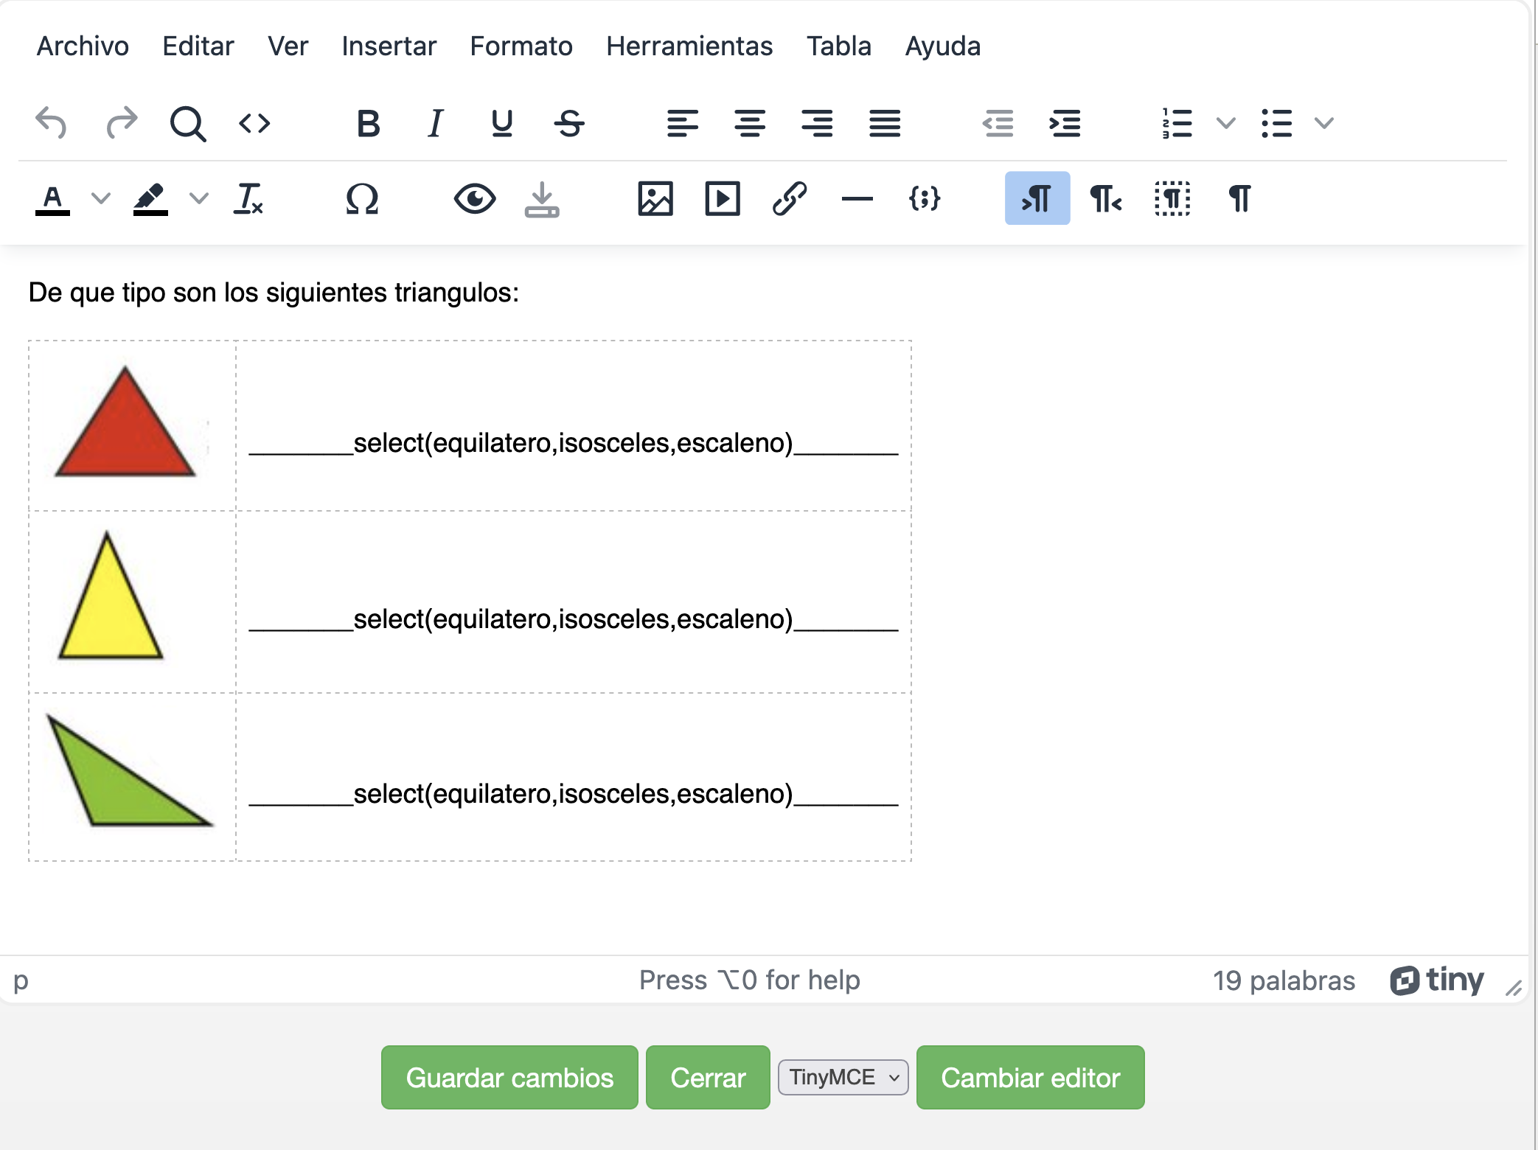Open the code sample braces tool
Image resolution: width=1538 pixels, height=1150 pixels.
924,198
